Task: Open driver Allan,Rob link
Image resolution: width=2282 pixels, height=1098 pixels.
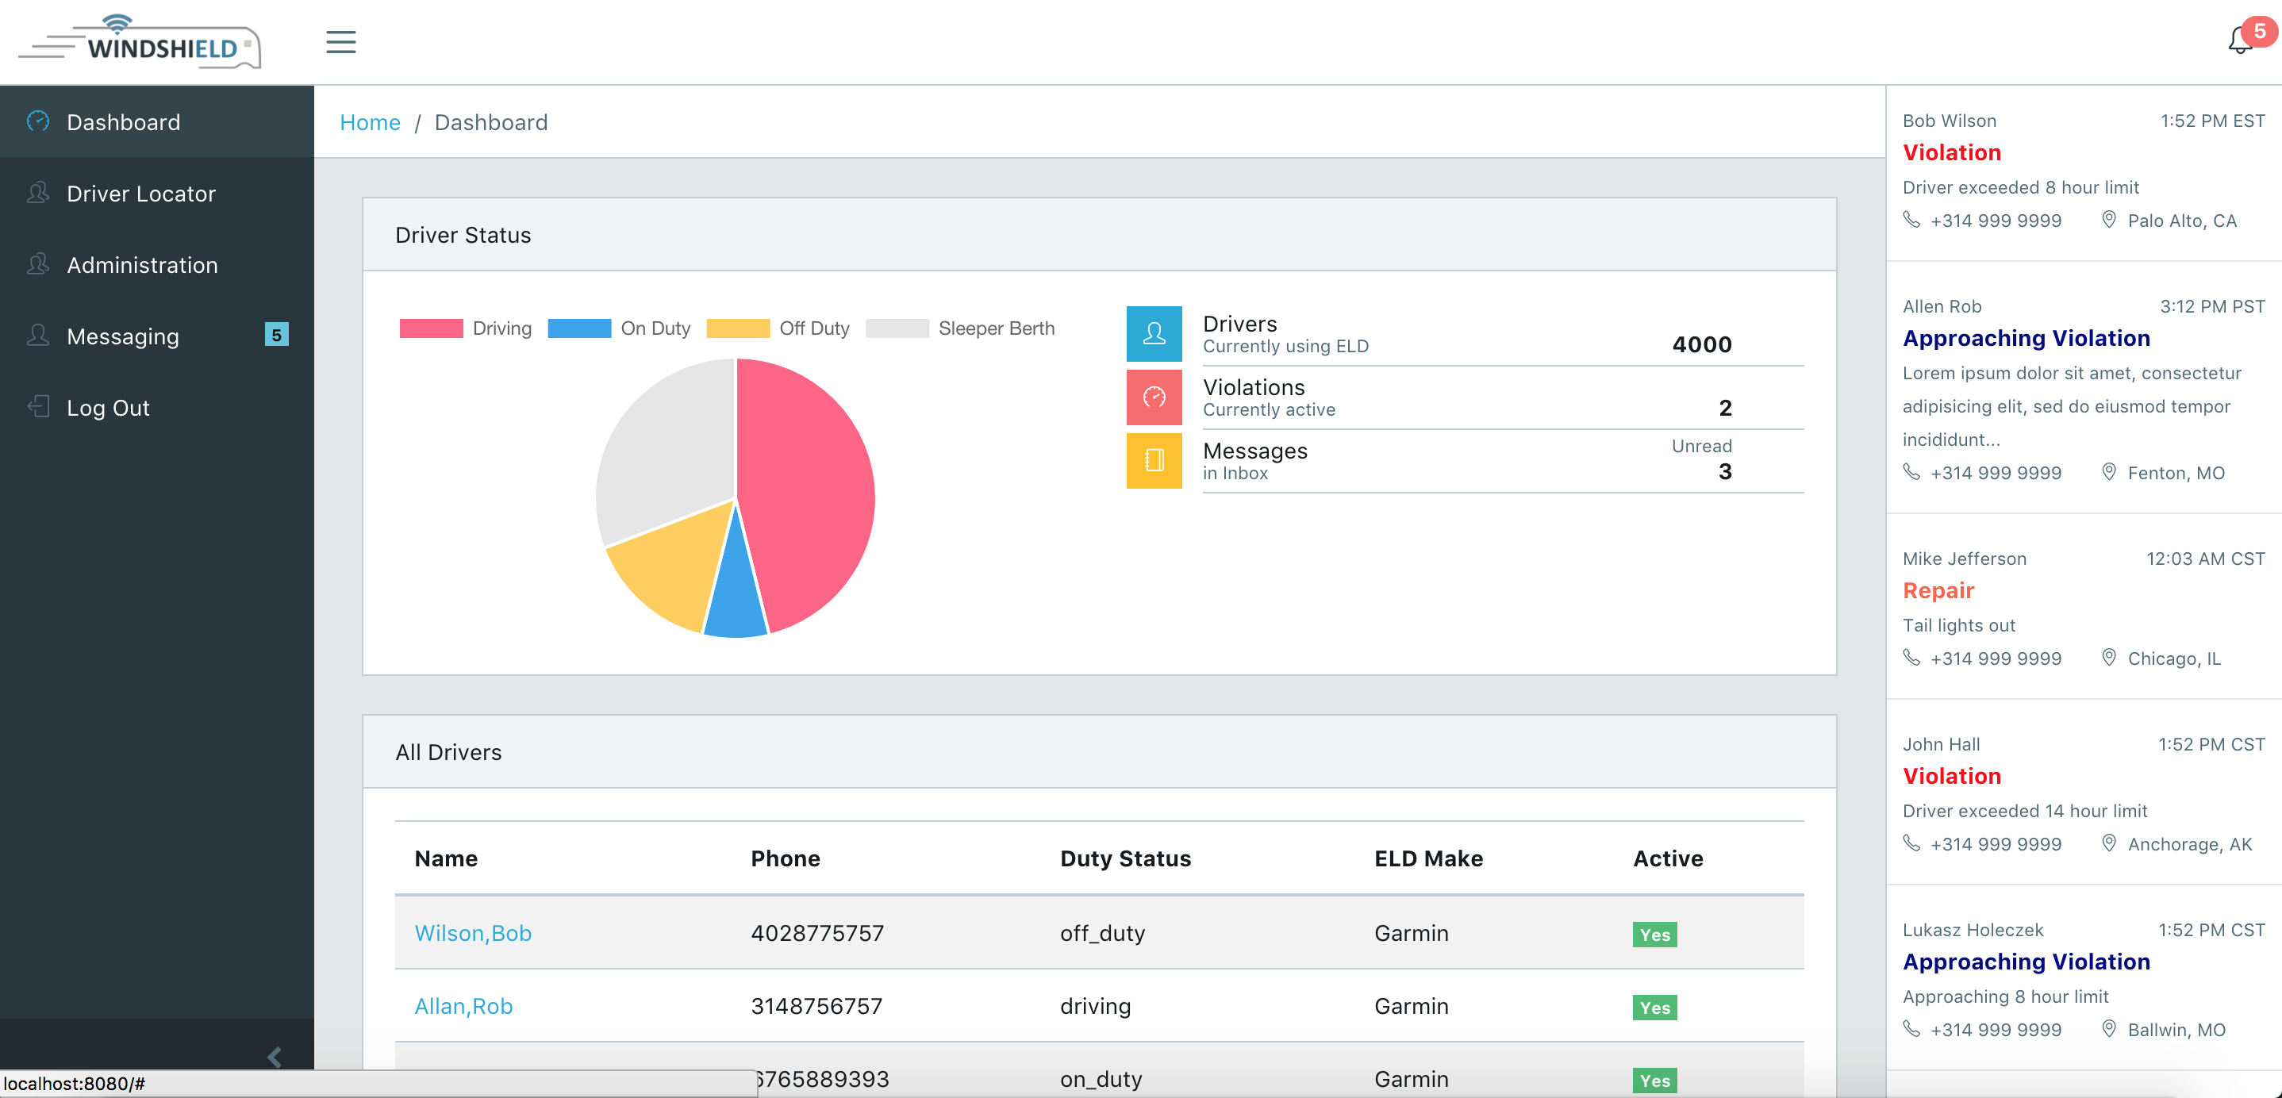Action: click(463, 1006)
